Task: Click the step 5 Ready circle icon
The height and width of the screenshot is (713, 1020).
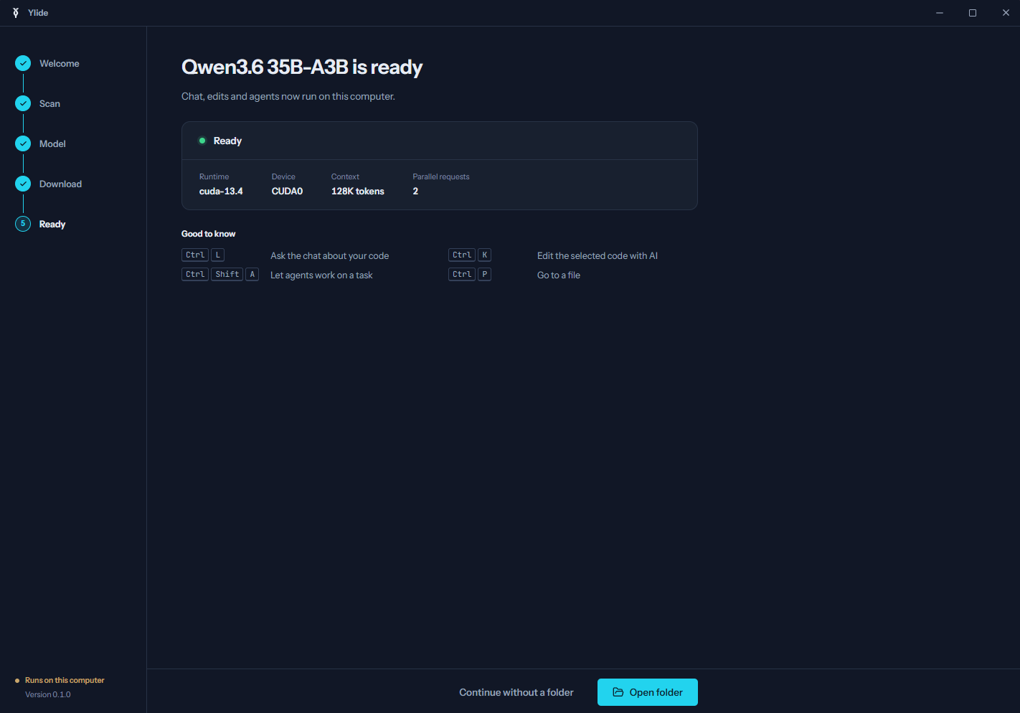Action: pos(23,224)
